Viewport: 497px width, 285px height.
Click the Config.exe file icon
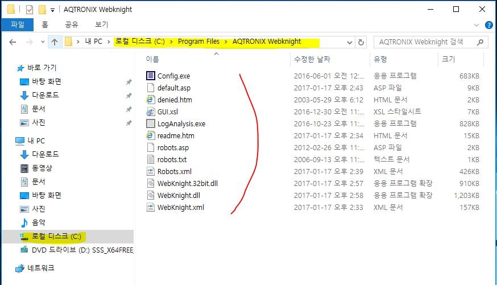pos(151,76)
